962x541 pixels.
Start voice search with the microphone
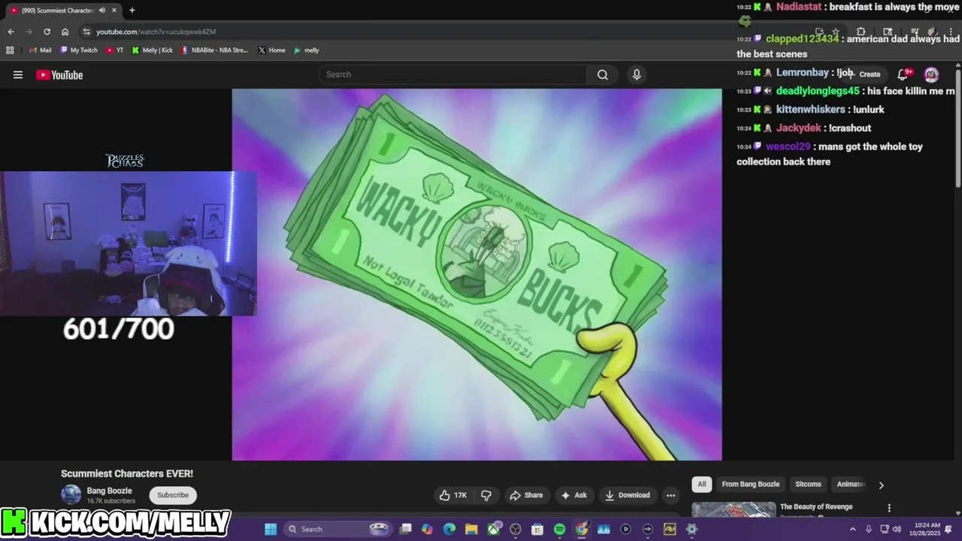click(637, 74)
